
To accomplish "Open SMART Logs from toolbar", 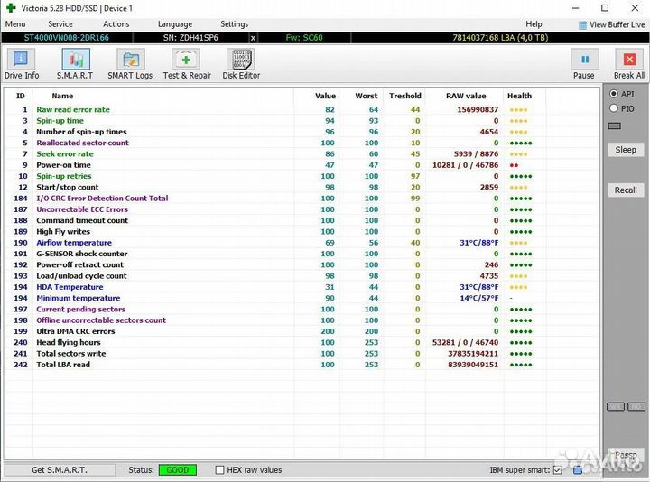I will [130, 64].
